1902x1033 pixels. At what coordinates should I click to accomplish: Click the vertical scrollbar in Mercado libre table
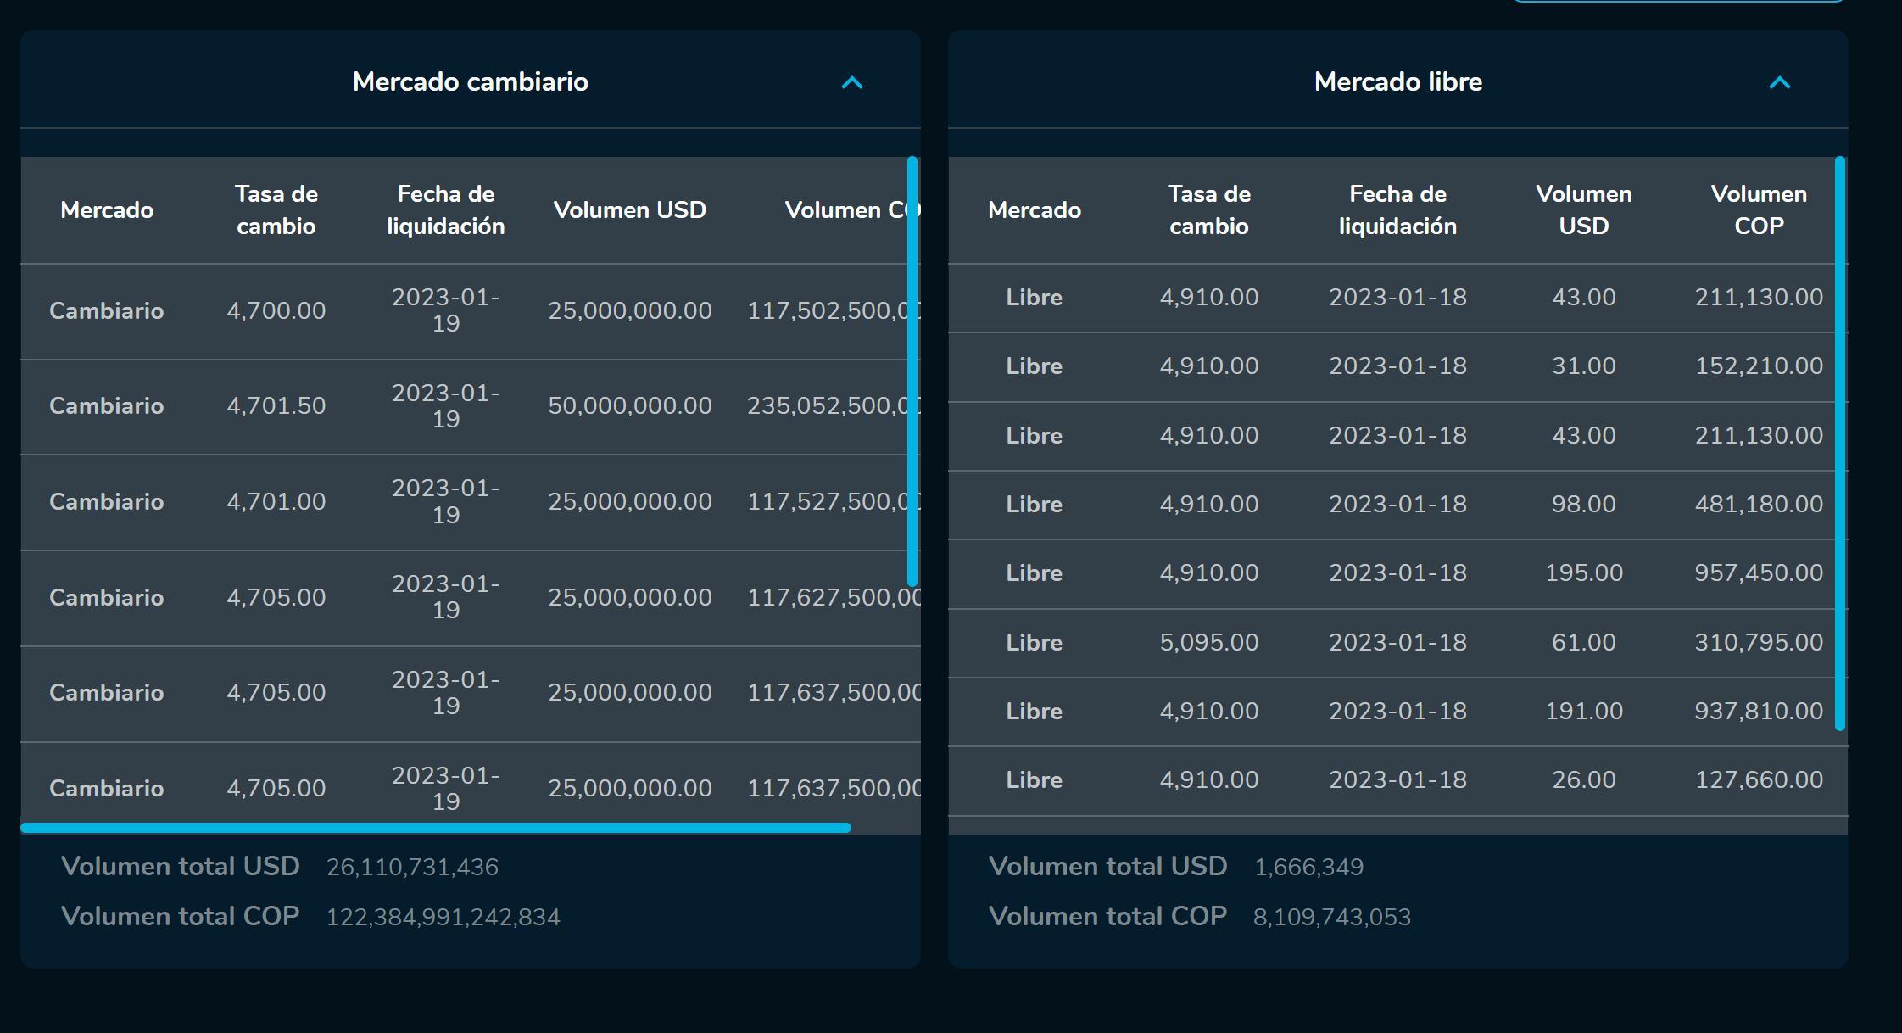pos(1839,443)
